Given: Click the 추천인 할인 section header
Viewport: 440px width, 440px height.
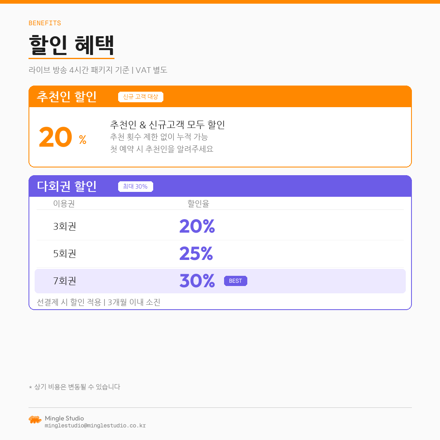Looking at the screenshot, I should (x=67, y=97).
